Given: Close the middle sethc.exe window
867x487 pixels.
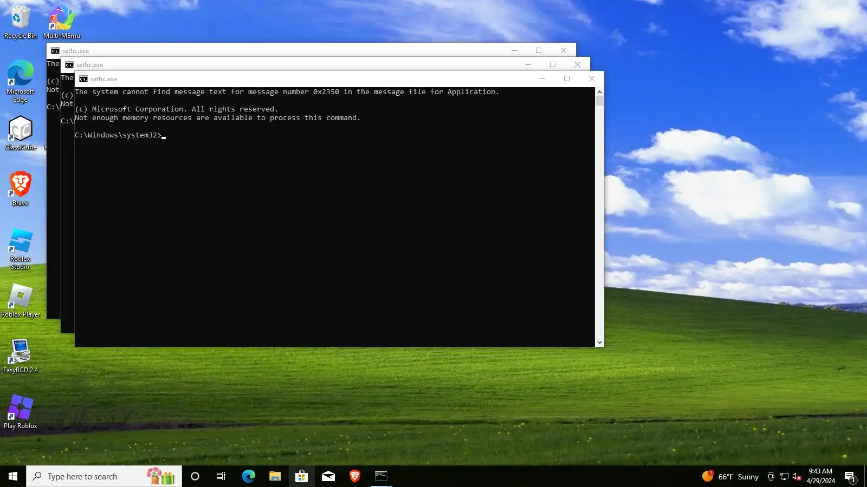Looking at the screenshot, I should (578, 65).
